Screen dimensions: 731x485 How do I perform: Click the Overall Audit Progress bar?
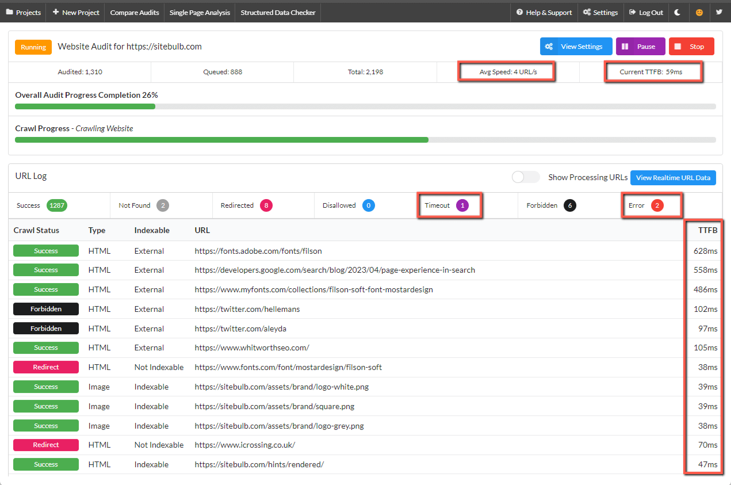click(365, 106)
